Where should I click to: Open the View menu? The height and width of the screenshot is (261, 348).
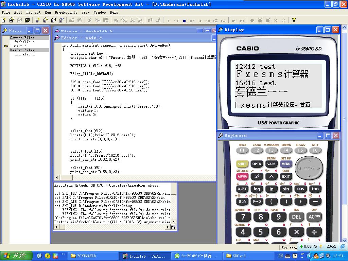point(85,13)
